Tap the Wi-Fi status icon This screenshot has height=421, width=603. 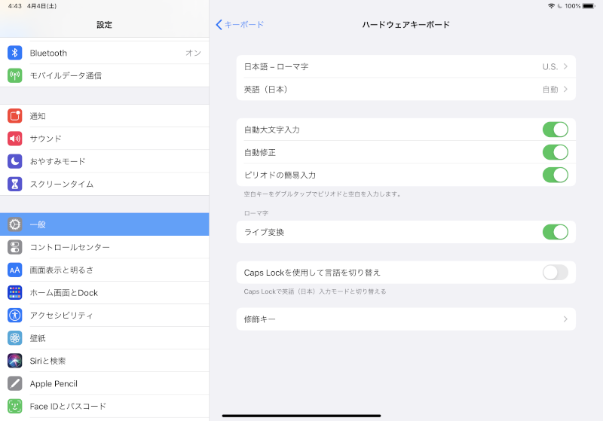551,6
